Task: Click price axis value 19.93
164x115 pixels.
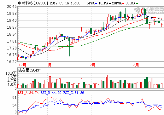Action: (x=12, y=14)
